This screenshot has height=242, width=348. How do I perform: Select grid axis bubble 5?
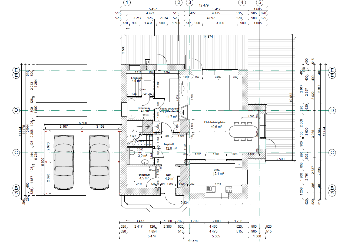coord(260,3)
